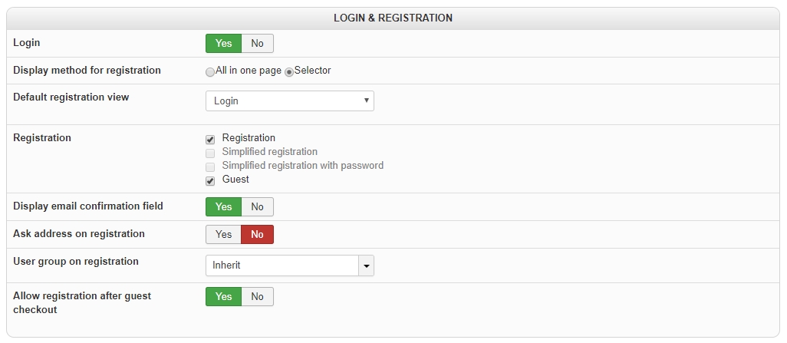Uncheck the Registration checkbox
787x343 pixels.
(210, 140)
